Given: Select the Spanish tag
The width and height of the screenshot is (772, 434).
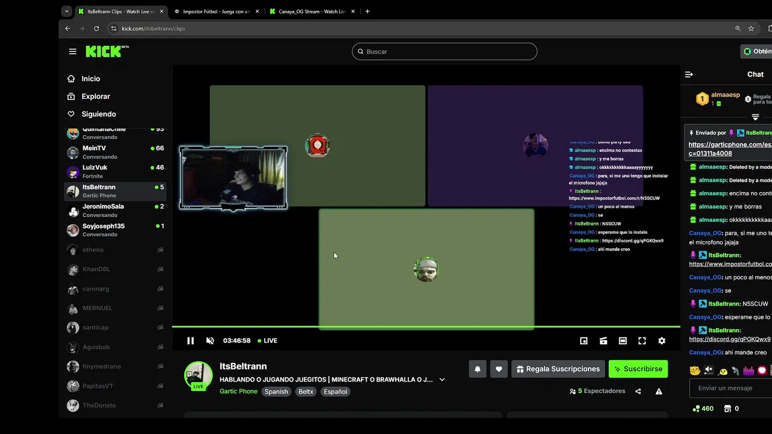Looking at the screenshot, I should click(276, 391).
